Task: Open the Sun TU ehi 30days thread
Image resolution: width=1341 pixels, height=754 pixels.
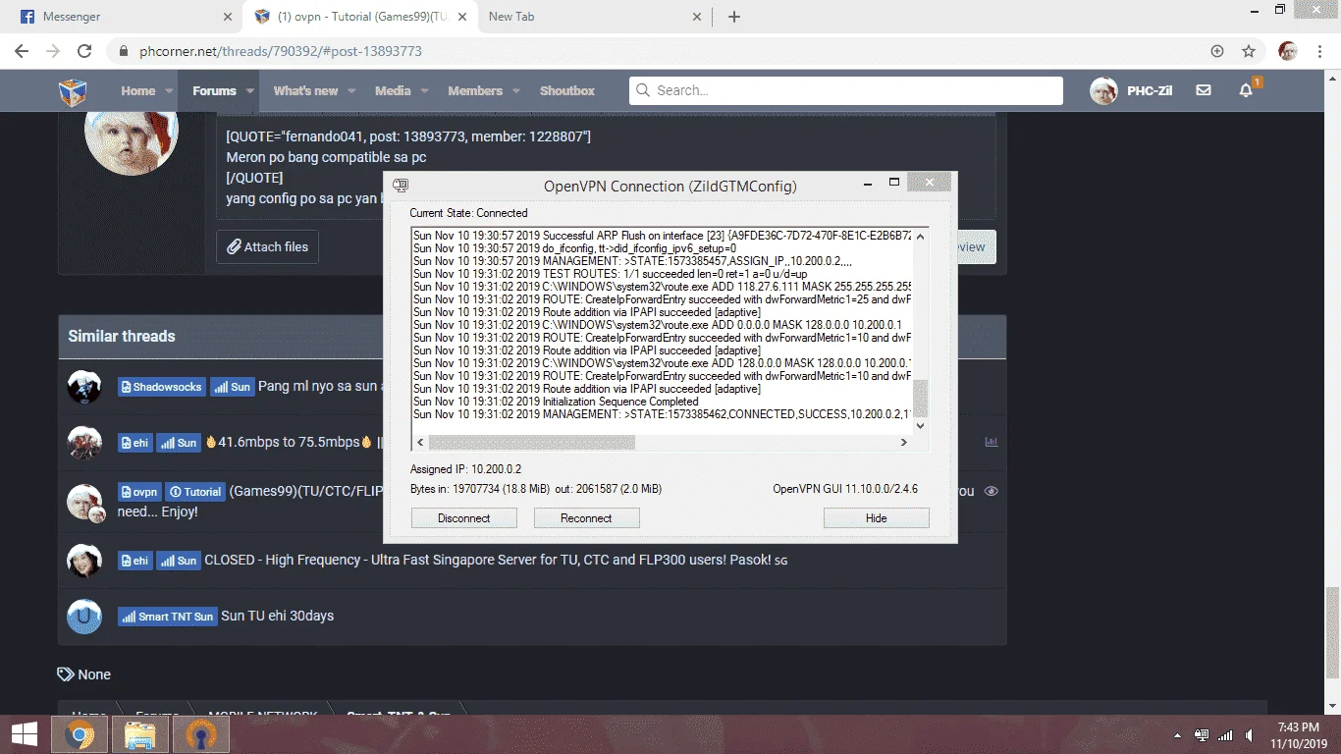Action: tap(278, 616)
